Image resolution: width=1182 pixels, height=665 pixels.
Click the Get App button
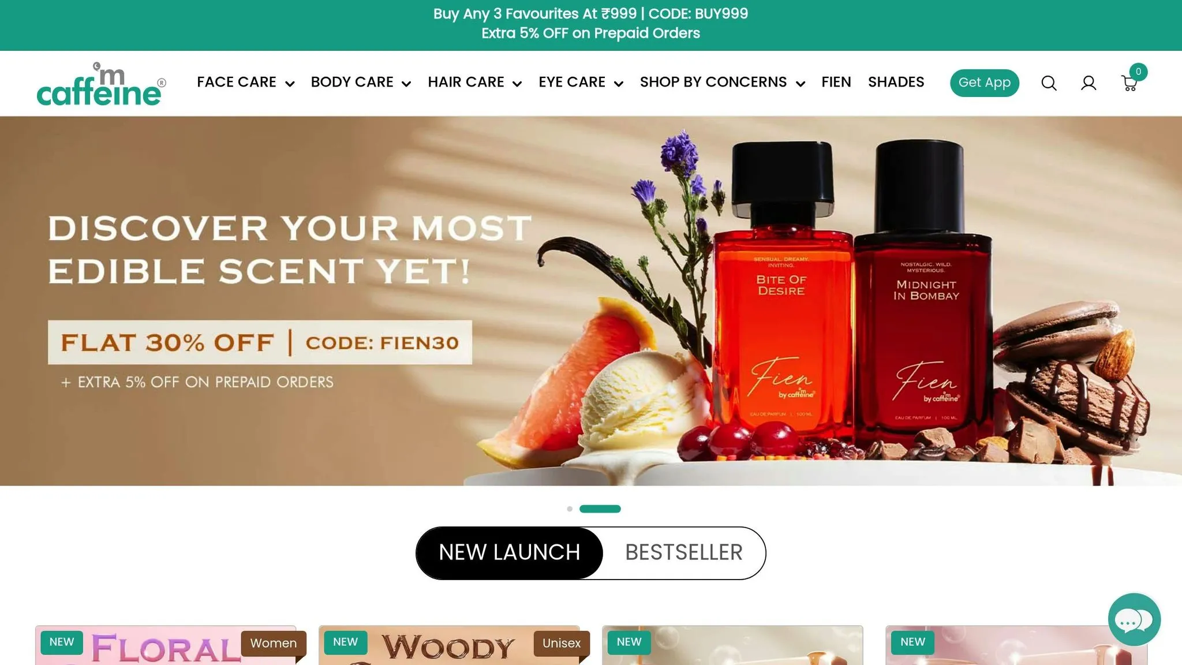pos(985,83)
